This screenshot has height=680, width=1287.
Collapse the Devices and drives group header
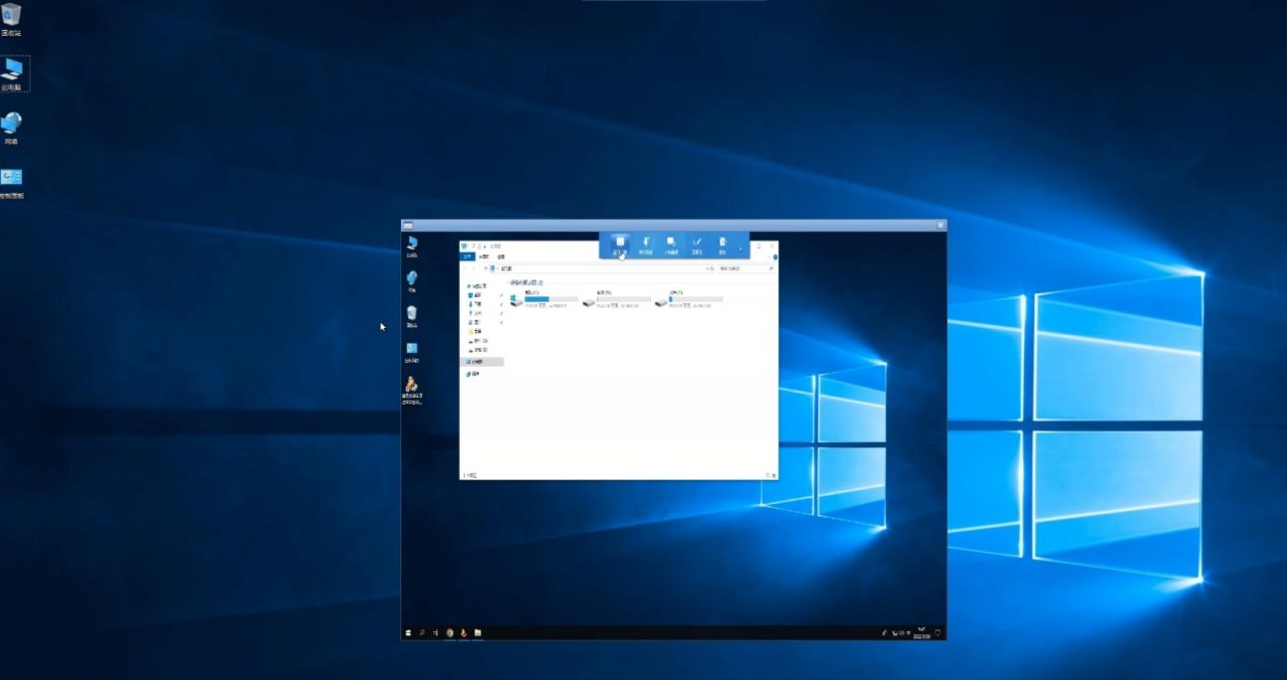[528, 283]
